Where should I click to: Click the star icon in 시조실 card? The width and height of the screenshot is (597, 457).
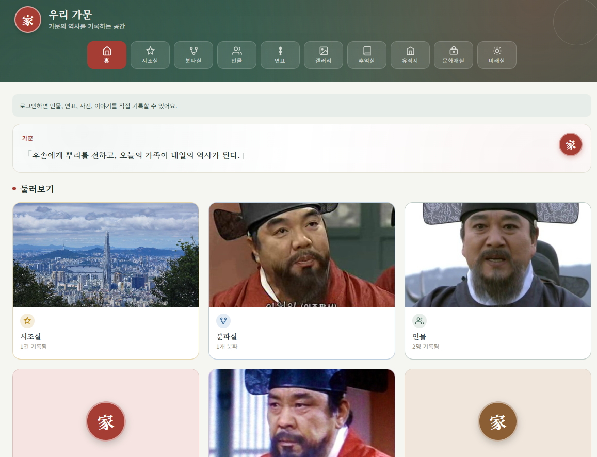point(27,321)
